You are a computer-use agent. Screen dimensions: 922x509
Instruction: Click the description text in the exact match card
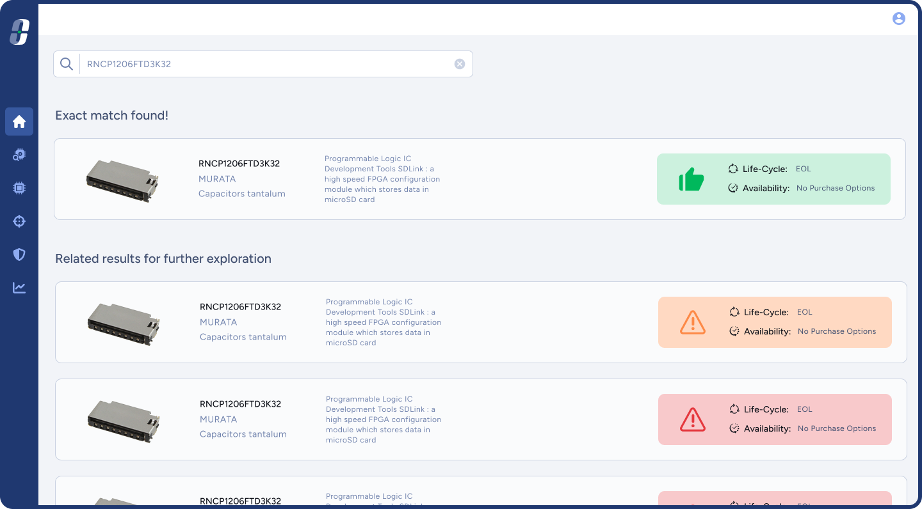point(382,179)
